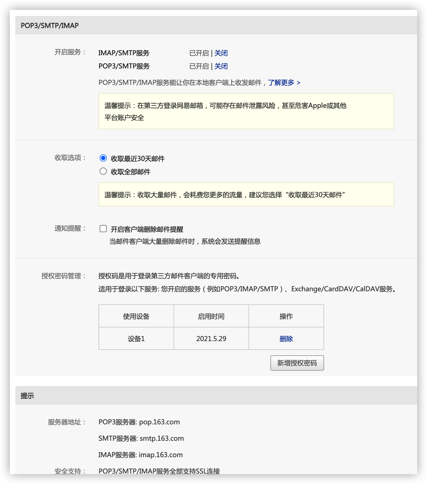Click the 设备1 cell

coord(136,339)
